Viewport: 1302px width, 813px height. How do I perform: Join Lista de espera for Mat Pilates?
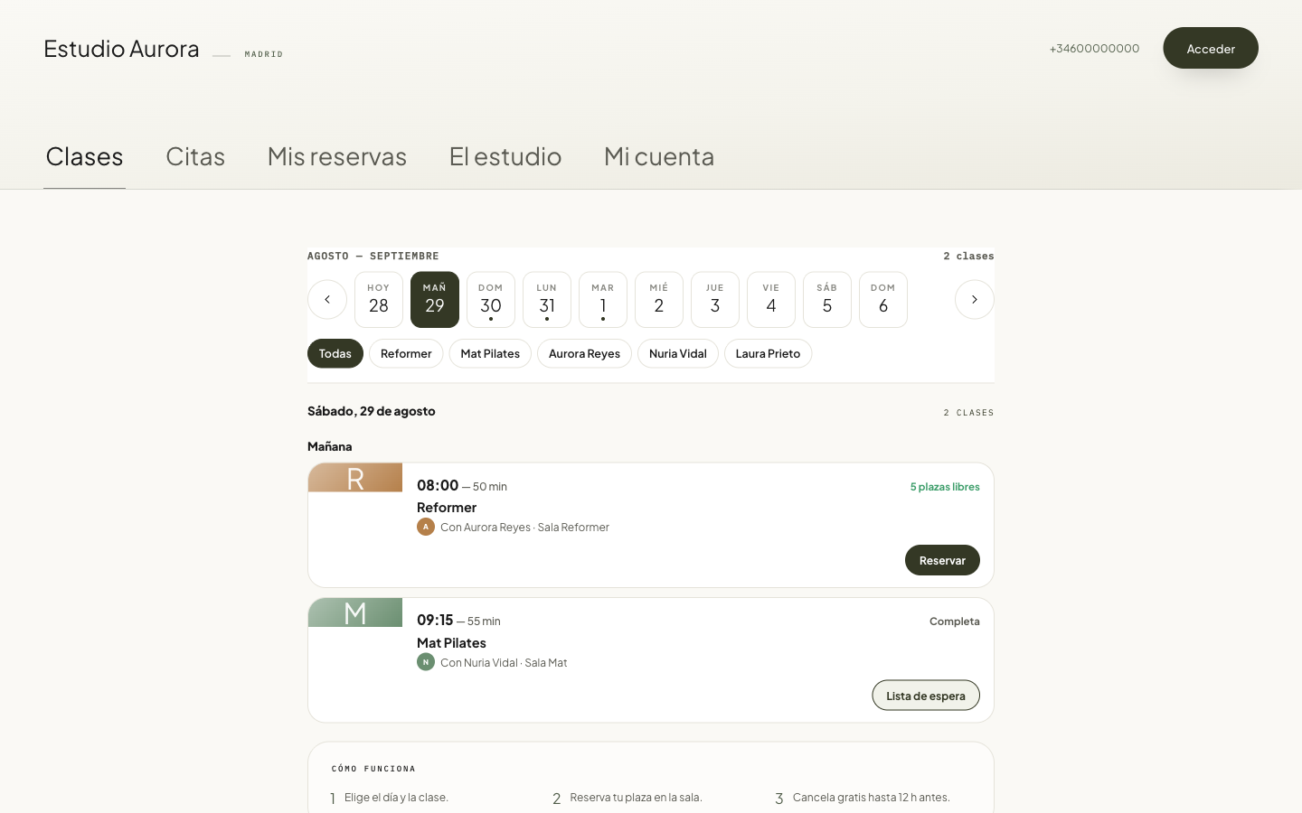tap(926, 696)
